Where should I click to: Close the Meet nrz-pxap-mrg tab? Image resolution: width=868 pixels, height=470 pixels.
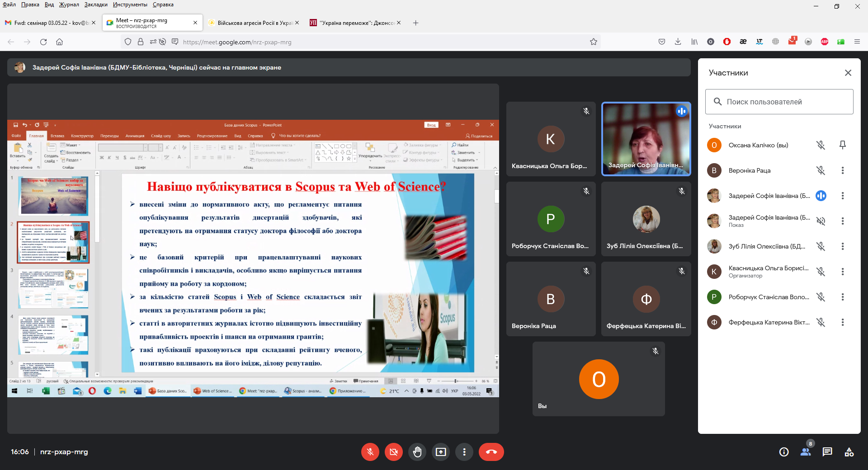pos(195,23)
